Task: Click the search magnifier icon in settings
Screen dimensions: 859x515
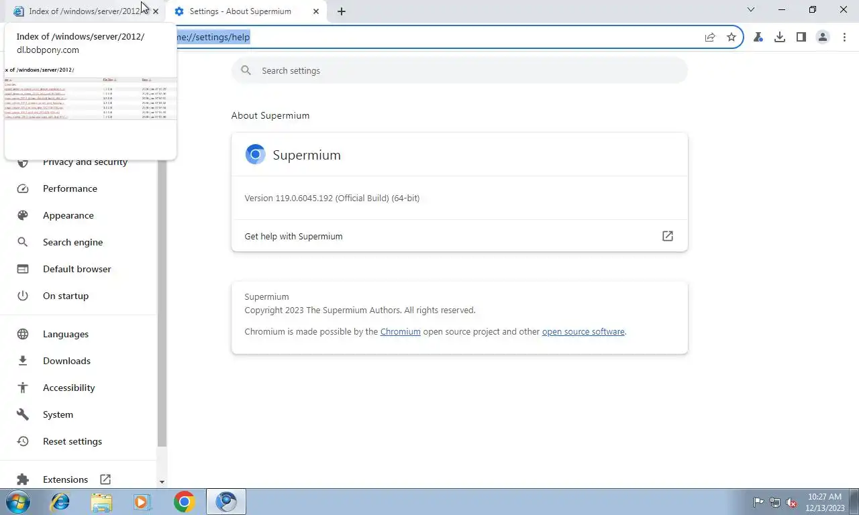Action: [246, 70]
